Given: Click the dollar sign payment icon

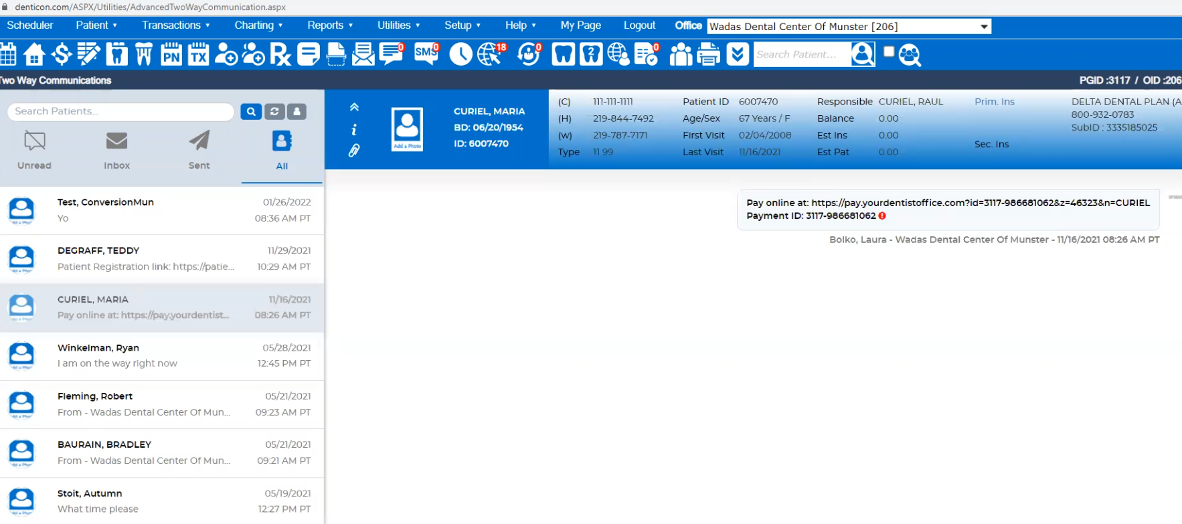Looking at the screenshot, I should (x=62, y=54).
